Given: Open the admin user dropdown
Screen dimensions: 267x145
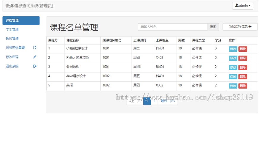Looking at the screenshot, I should click(242, 6).
